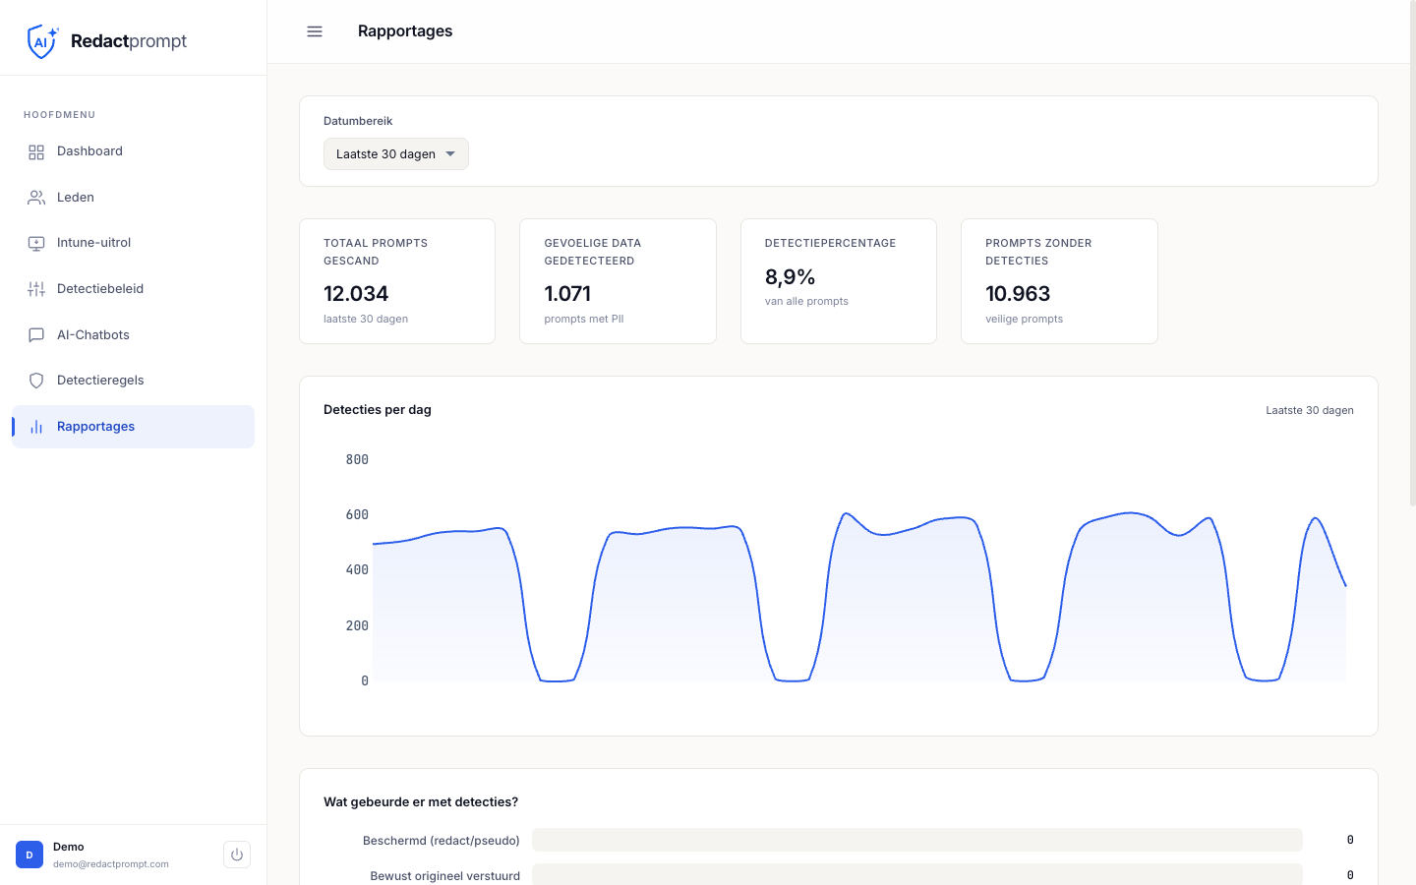Click the Leden people icon
The height and width of the screenshot is (885, 1416).
pyautogui.click(x=36, y=198)
